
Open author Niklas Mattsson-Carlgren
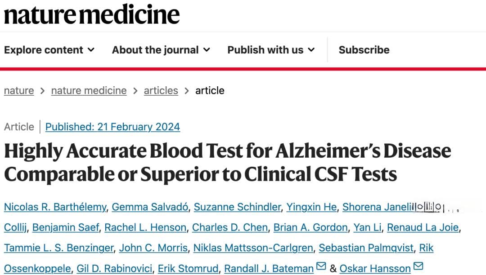pyautogui.click(x=253, y=248)
